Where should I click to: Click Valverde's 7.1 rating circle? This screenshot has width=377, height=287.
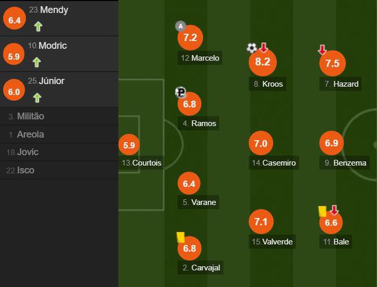tap(261, 221)
